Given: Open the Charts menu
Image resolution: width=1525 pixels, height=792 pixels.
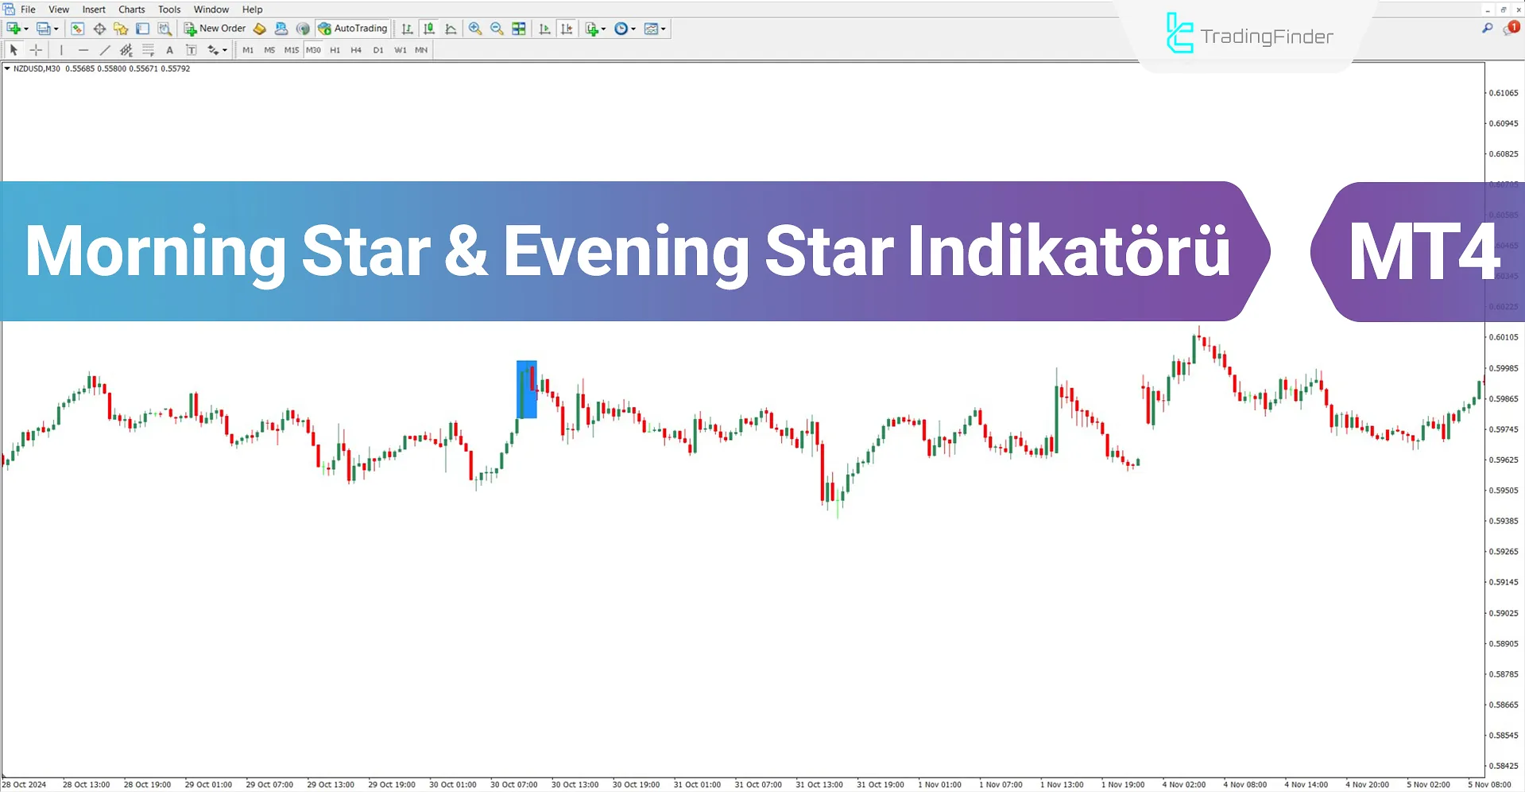Looking at the screenshot, I should pos(131,9).
